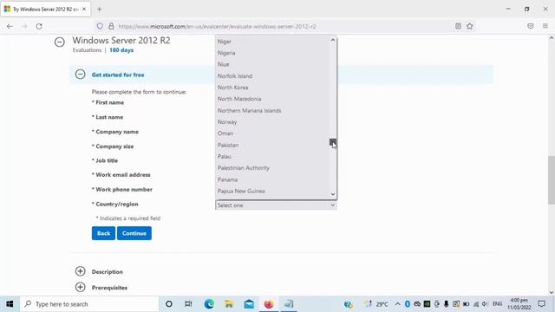Choose Niger from country list
Image resolution: width=555 pixels, height=312 pixels.
pyautogui.click(x=225, y=42)
